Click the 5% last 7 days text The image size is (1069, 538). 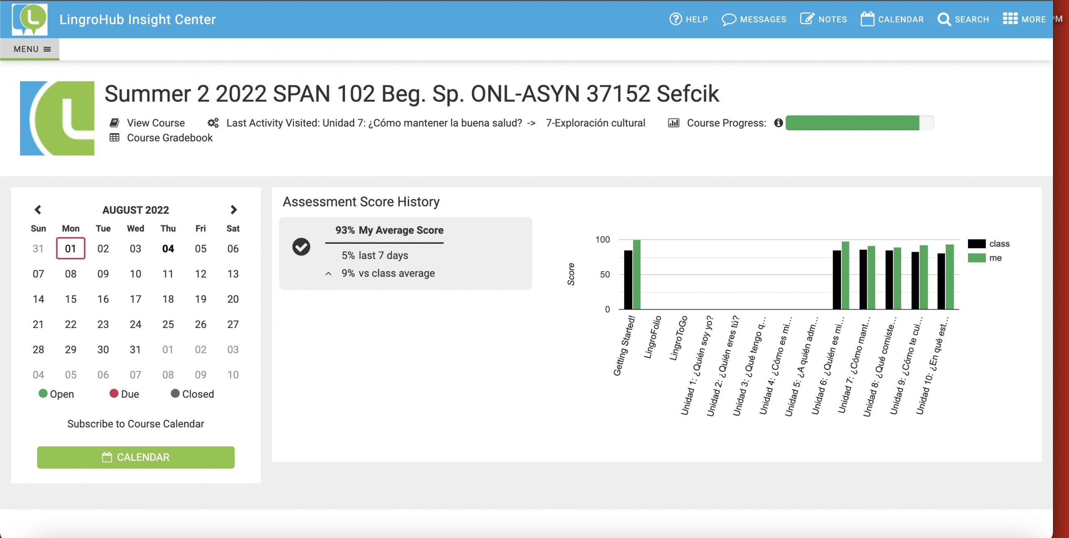375,255
